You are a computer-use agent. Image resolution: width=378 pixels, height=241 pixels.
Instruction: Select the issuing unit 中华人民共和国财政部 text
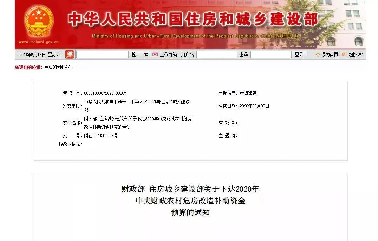click(x=105, y=102)
